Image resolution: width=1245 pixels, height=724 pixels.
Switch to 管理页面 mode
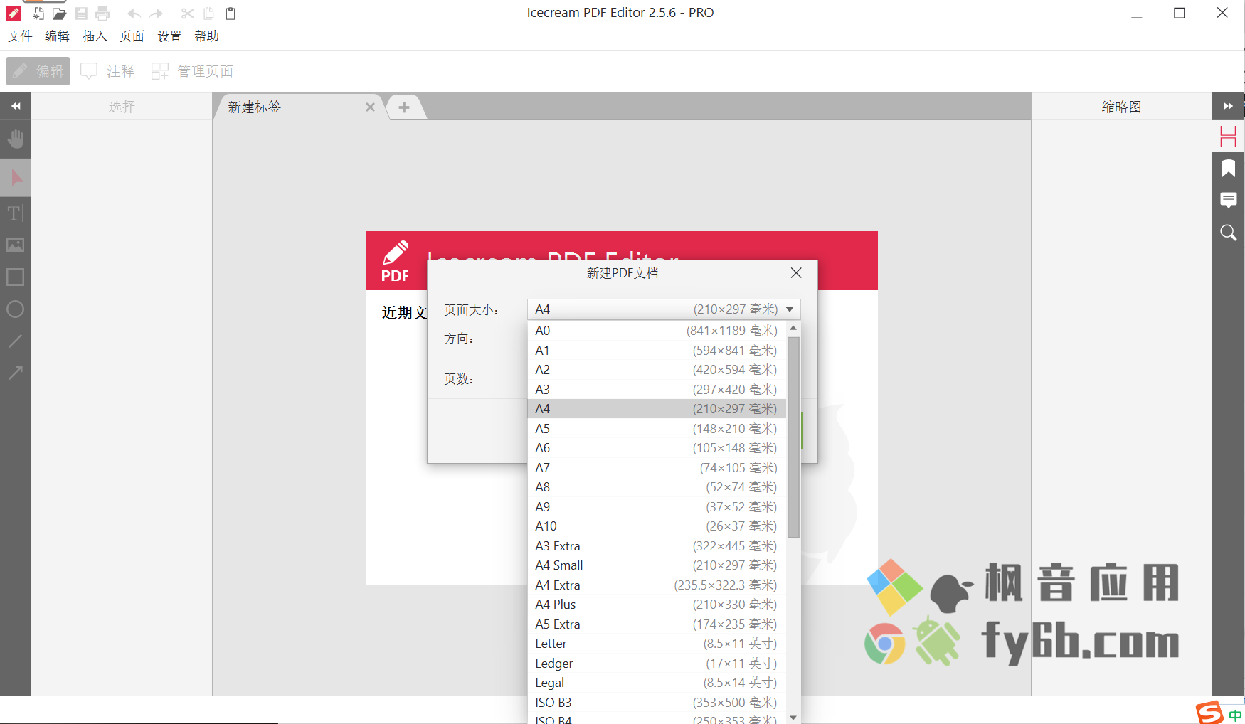(192, 71)
